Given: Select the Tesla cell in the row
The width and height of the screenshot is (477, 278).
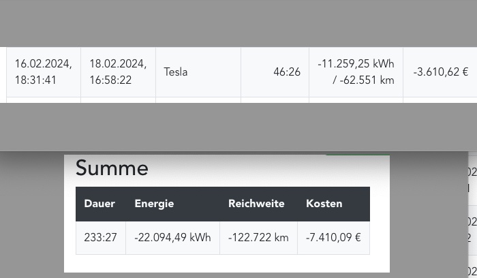Looking at the screenshot, I should click(198, 72).
